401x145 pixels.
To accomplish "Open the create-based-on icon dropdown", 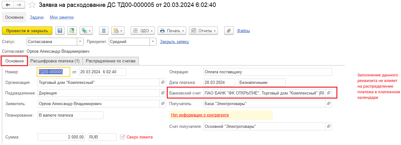I will tap(86, 31).
